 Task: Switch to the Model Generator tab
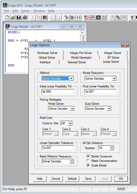81,58
